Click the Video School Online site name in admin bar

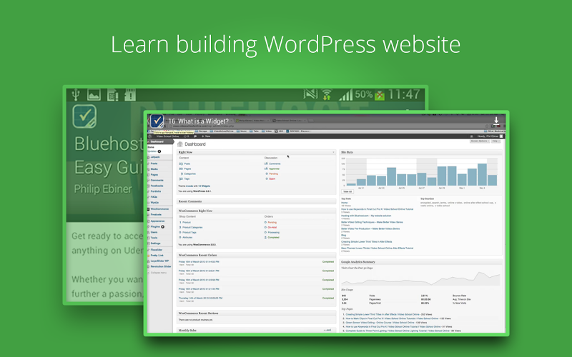(x=168, y=136)
